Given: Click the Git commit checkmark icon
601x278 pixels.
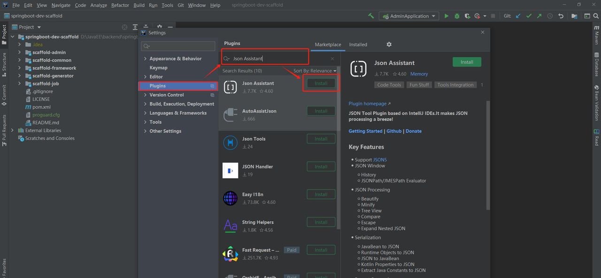Looking at the screenshot, I should (529, 16).
